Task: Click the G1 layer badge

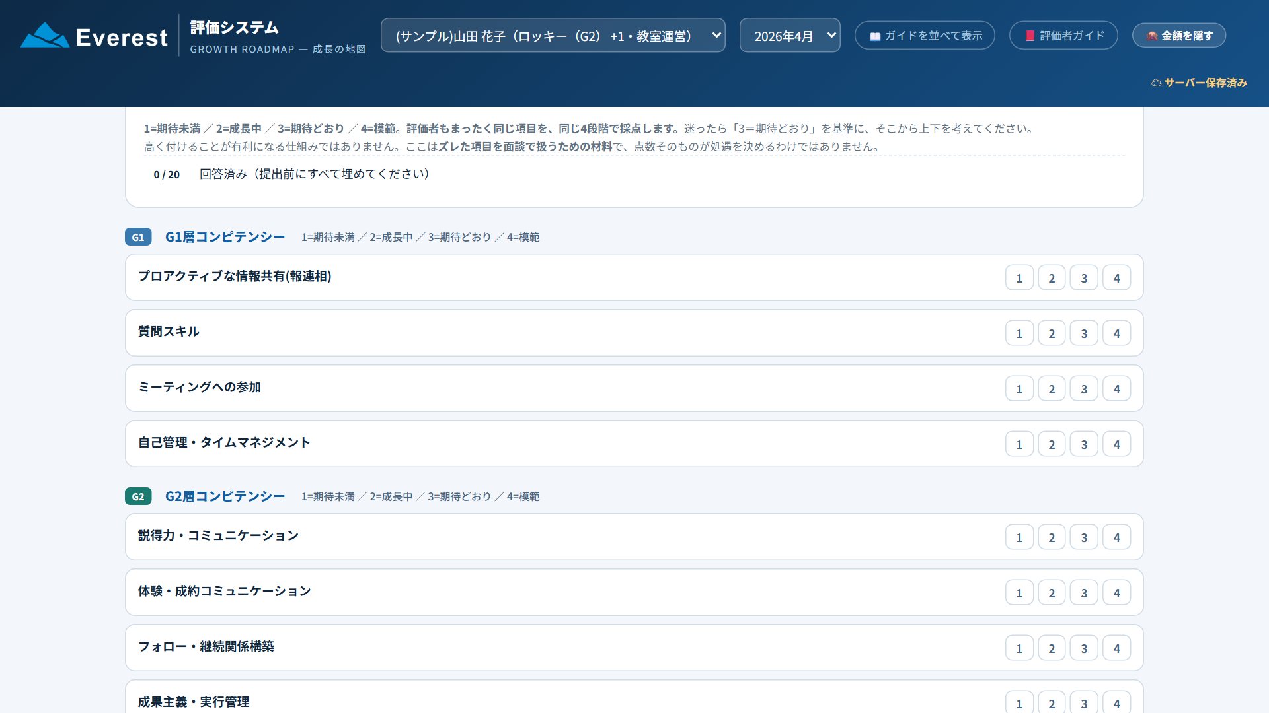Action: pos(138,237)
